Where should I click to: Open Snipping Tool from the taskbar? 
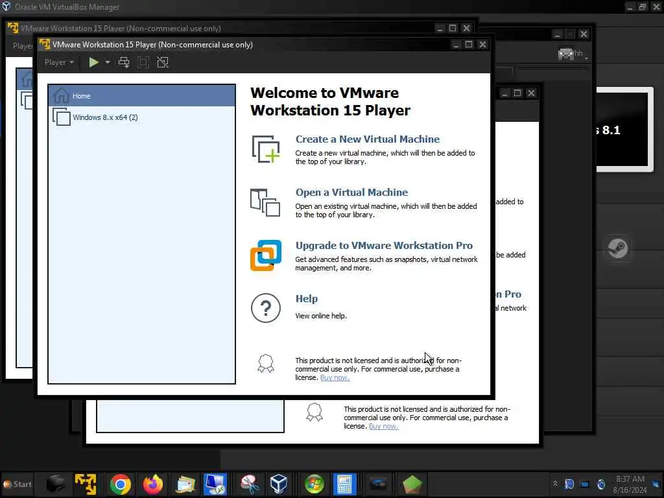[x=250, y=484]
